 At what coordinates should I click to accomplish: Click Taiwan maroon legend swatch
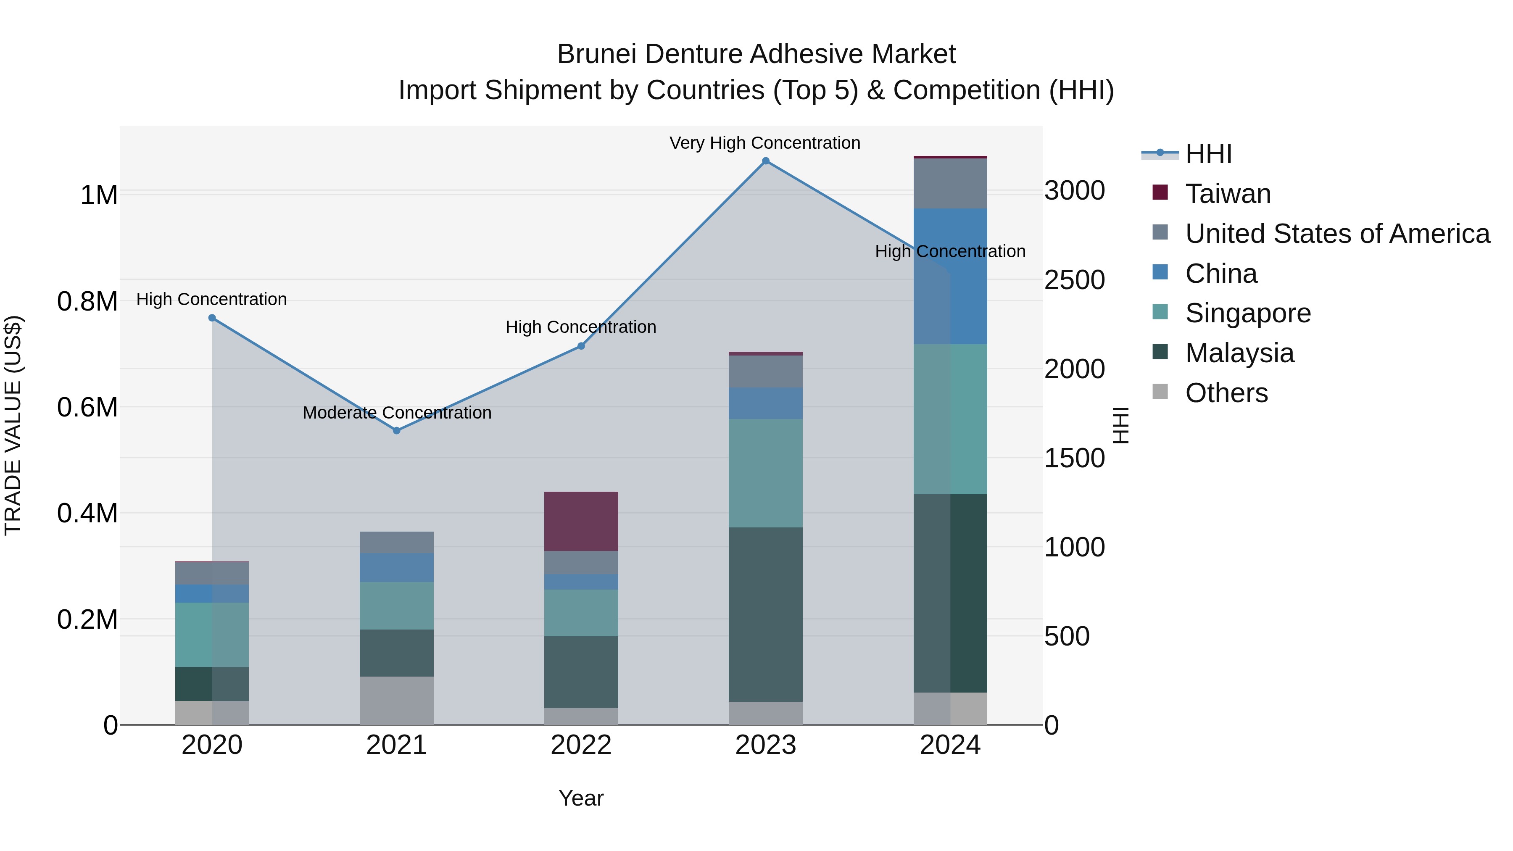pos(1160,192)
